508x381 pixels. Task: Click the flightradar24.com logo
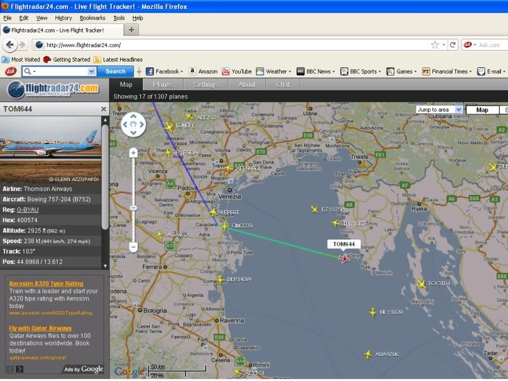point(53,90)
